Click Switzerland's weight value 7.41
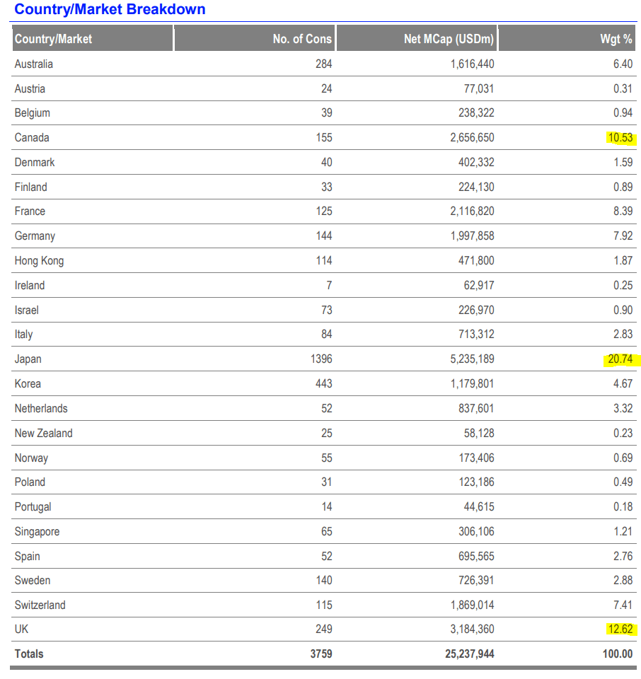The height and width of the screenshot is (679, 641). pyautogui.click(x=623, y=605)
